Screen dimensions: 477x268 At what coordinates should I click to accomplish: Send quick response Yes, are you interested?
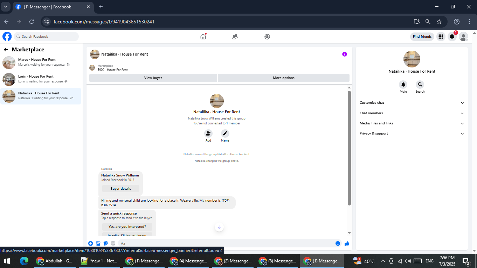click(127, 227)
